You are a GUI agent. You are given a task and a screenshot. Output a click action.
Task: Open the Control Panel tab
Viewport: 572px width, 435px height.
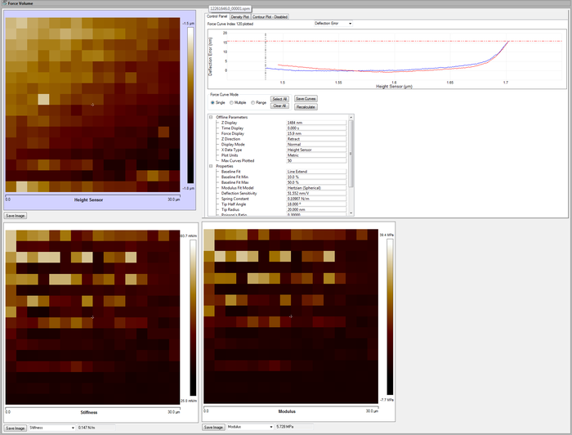pos(217,16)
